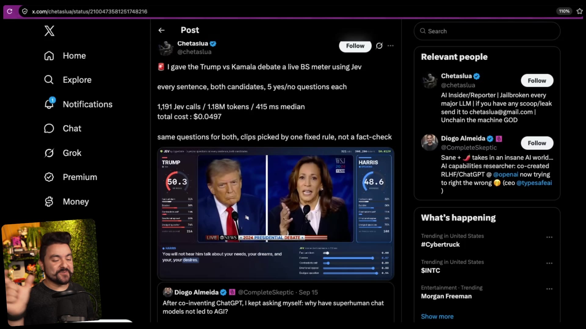This screenshot has height=329, width=586.
Task: Open the Money sidebar item
Action: click(67, 202)
